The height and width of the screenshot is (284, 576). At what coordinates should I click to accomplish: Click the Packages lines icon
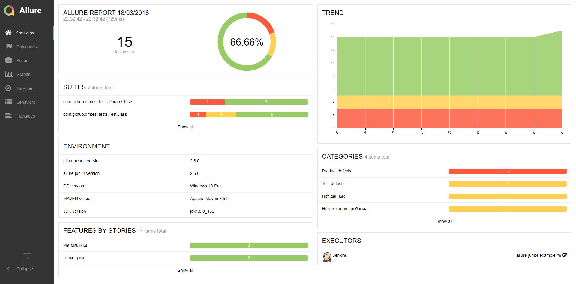click(9, 116)
